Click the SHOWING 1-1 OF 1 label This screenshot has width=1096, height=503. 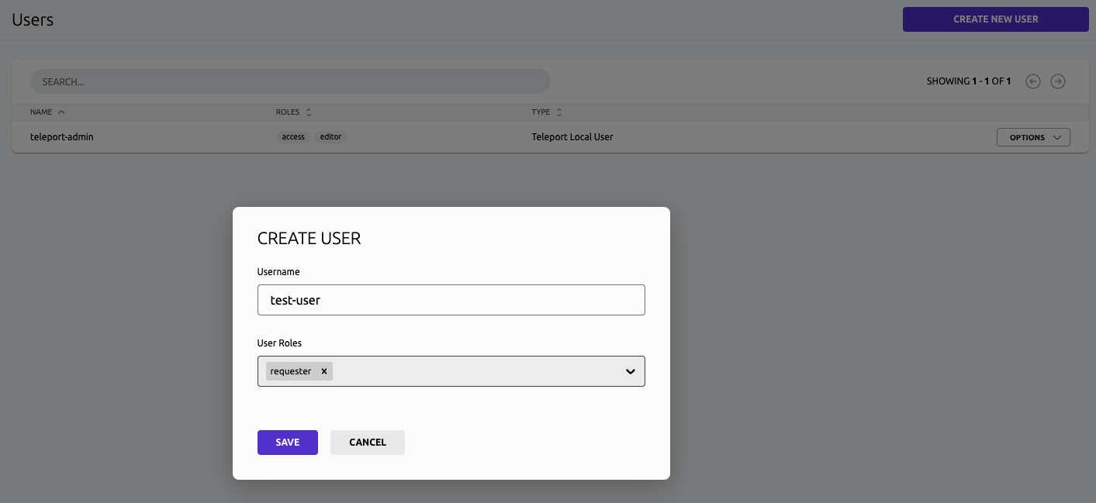coord(968,81)
